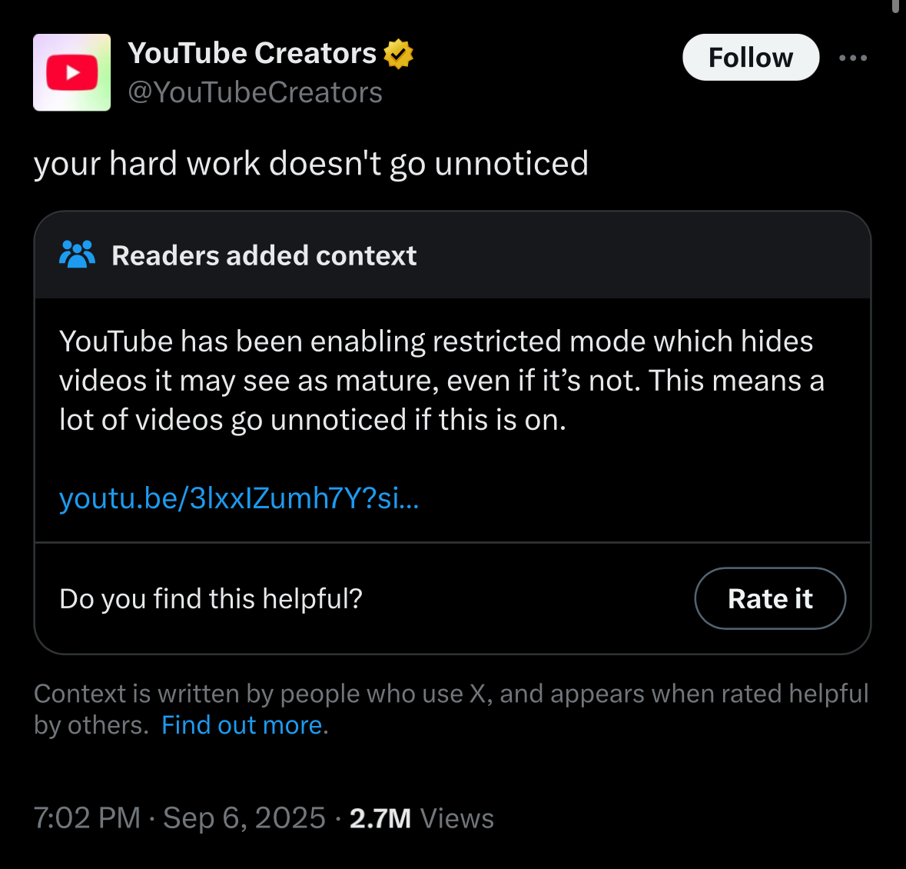Open the @YouTubeCreators handle
This screenshot has width=906, height=869.
tap(255, 92)
